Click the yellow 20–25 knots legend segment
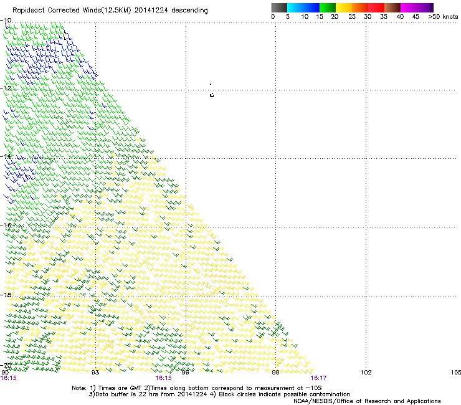 (x=344, y=7)
